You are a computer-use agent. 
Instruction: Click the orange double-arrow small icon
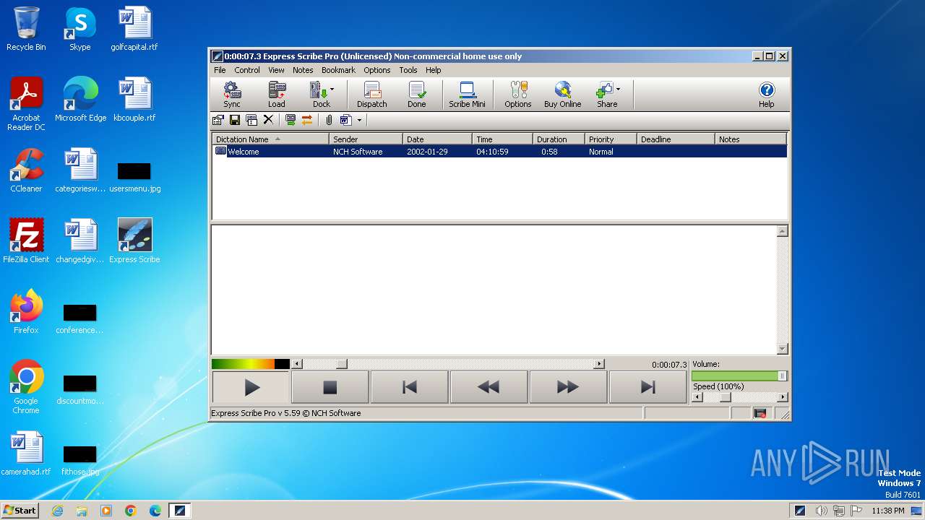coord(307,120)
